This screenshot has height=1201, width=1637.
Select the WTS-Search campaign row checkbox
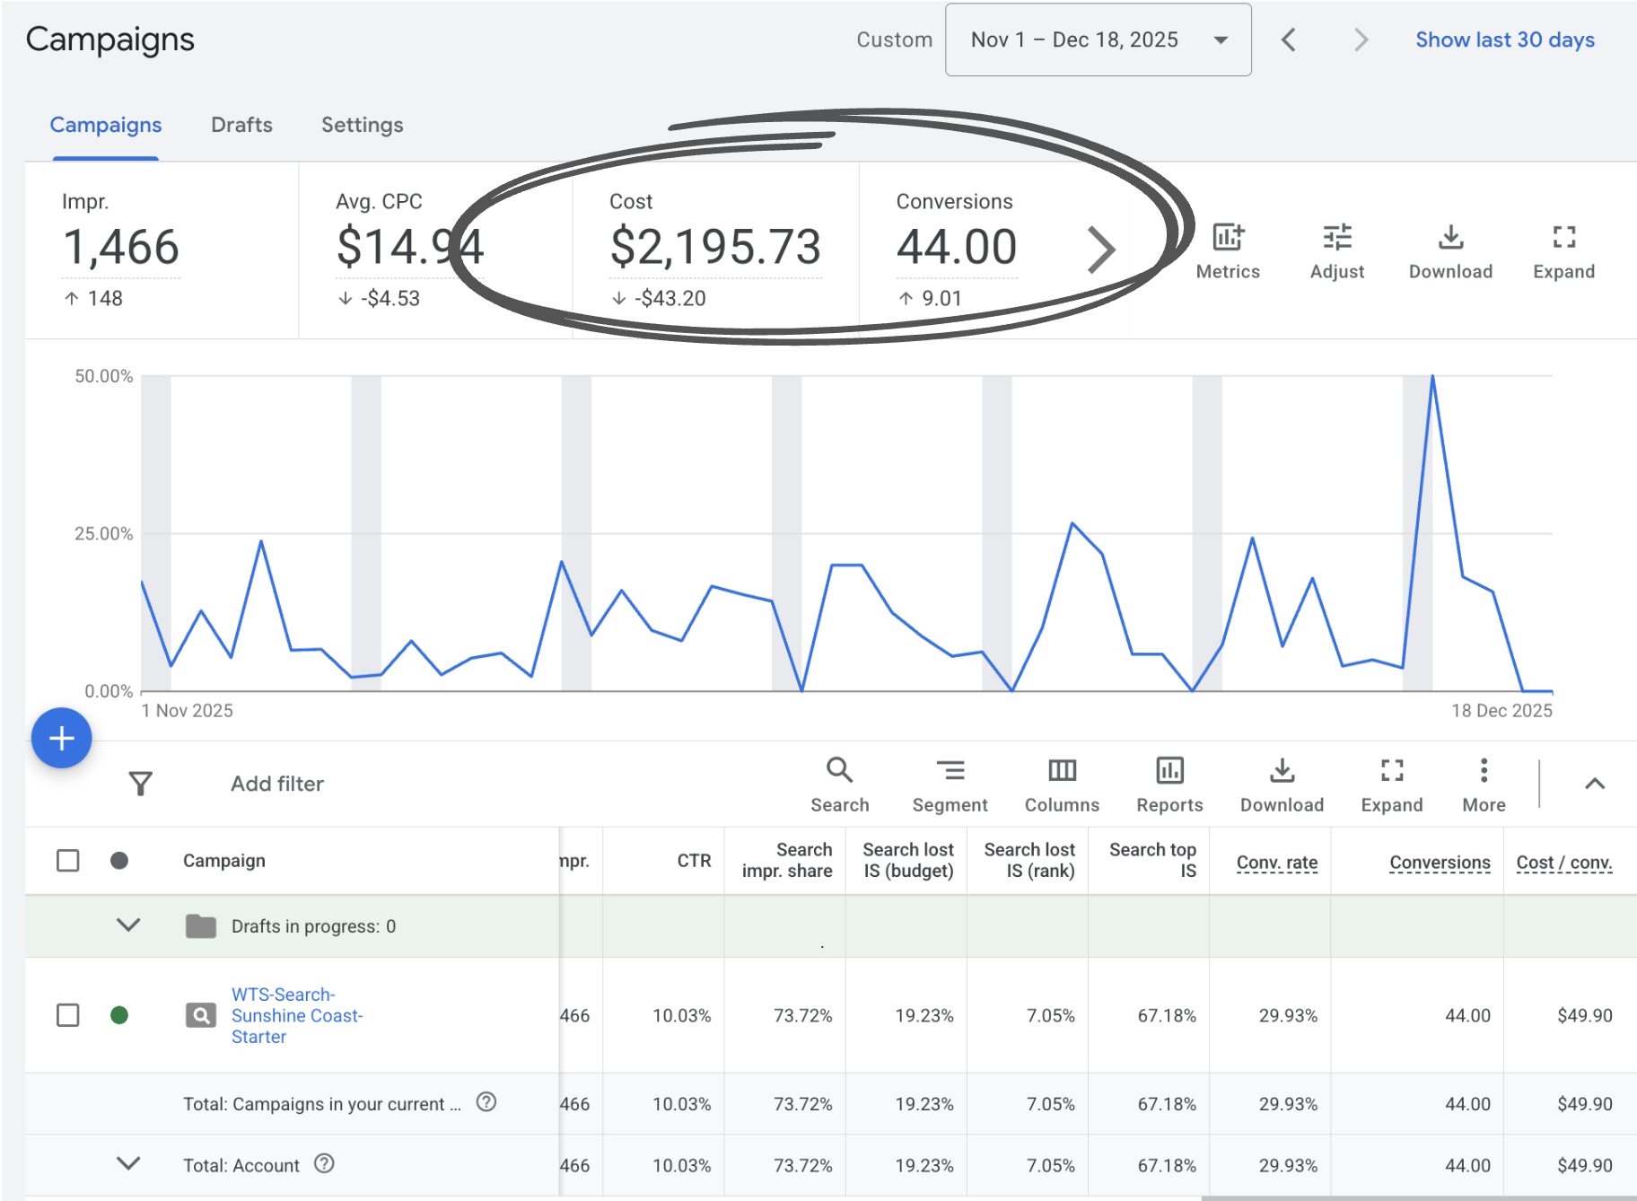[67, 1015]
